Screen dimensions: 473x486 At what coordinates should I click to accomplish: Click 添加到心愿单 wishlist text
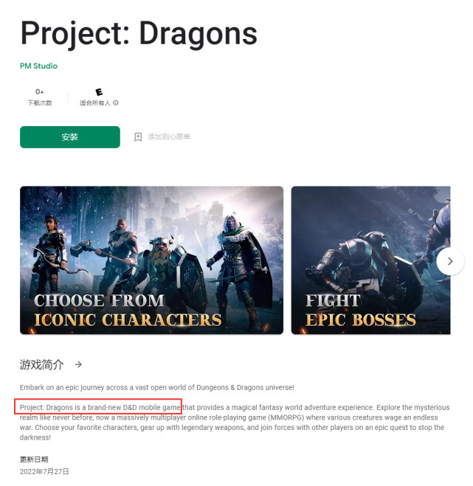point(169,136)
